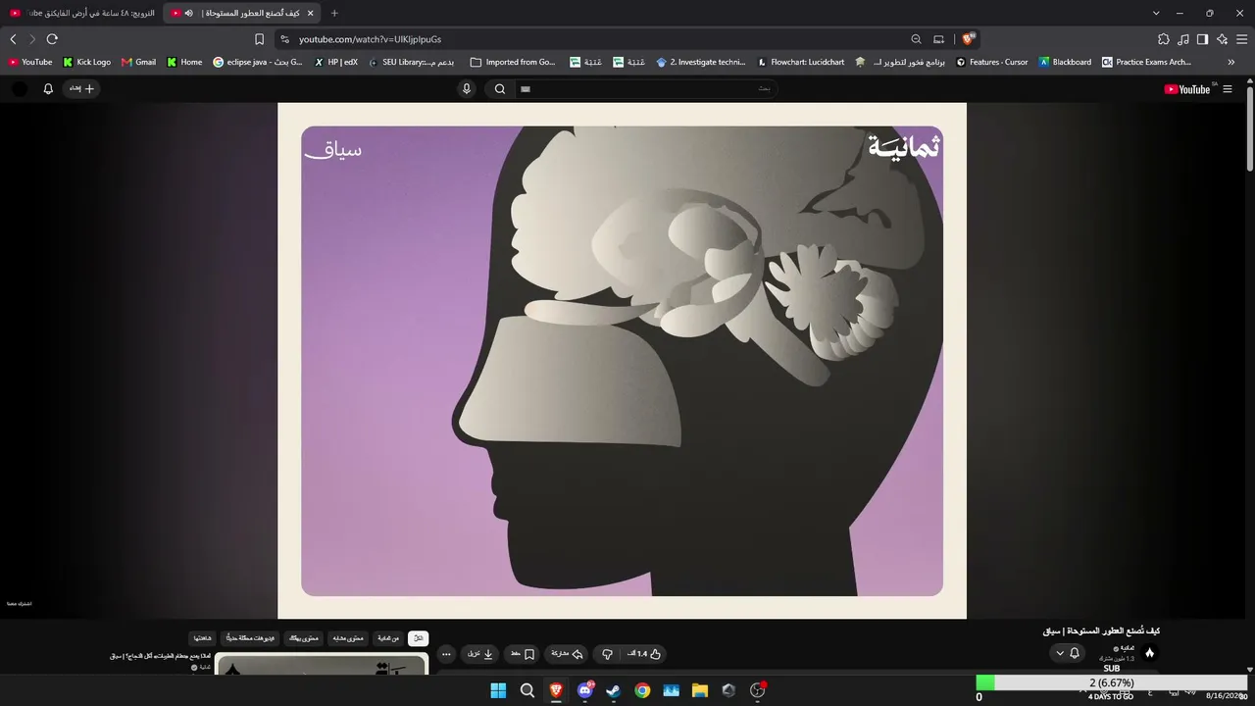Click the YouTube Create plus button
The height and width of the screenshot is (706, 1255).
[x=82, y=89]
